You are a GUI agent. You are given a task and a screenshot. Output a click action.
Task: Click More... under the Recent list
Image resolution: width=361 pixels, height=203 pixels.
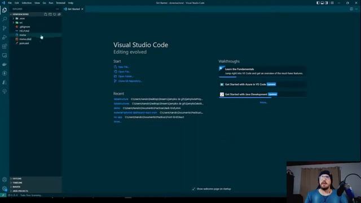coord(117,122)
